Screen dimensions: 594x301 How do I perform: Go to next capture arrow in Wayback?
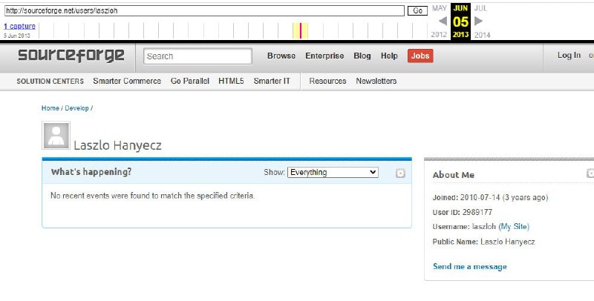(478, 21)
